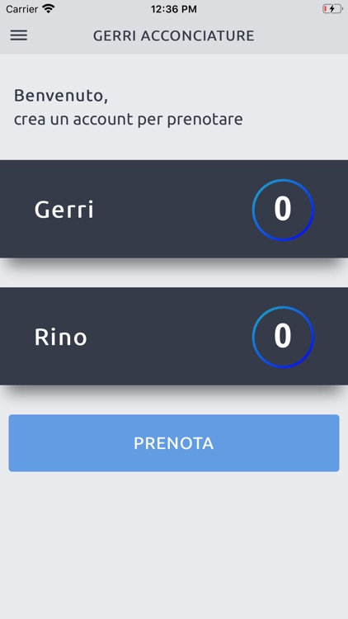Tap the PRENOTA button
The image size is (348, 619).
tap(174, 443)
